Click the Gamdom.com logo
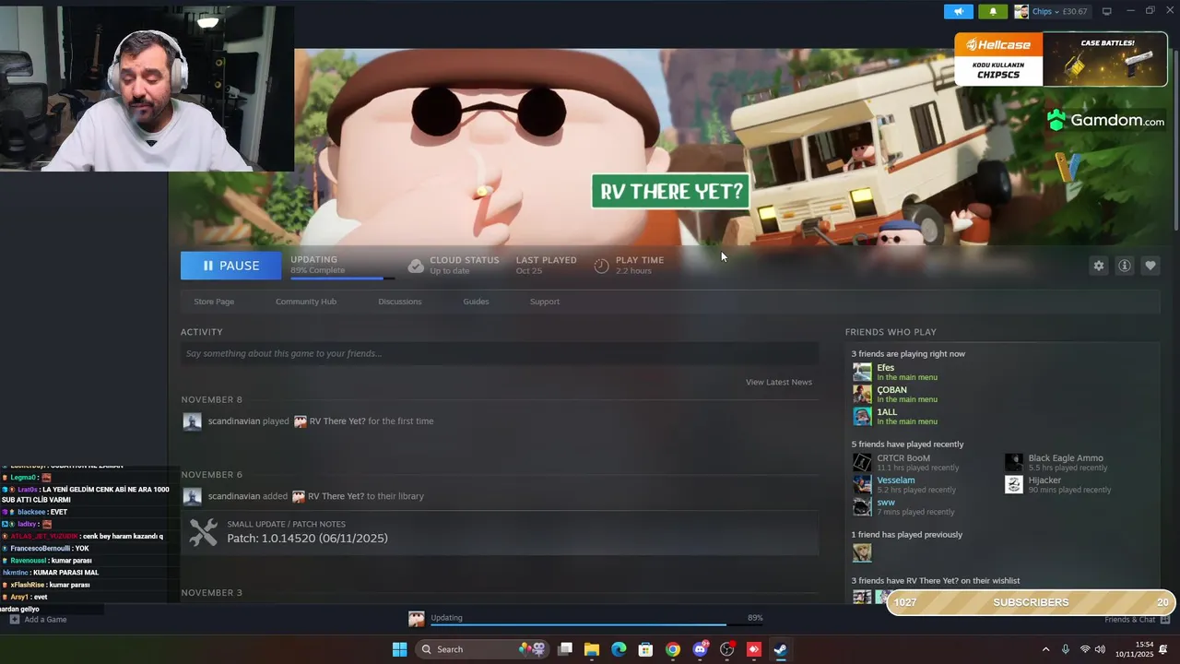Screen dimensions: 1180x664 pyautogui.click(x=1105, y=121)
